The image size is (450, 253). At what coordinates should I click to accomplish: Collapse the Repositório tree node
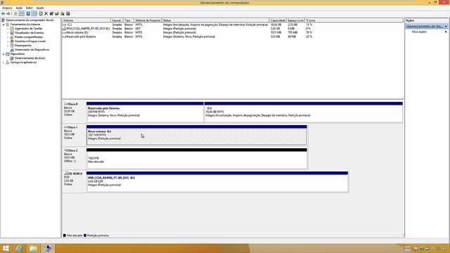[4, 54]
